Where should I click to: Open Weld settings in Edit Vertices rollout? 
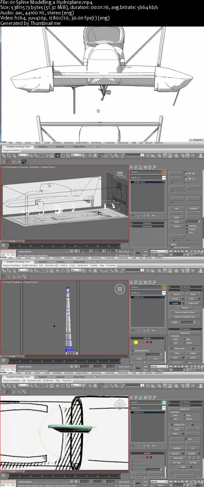199,299
